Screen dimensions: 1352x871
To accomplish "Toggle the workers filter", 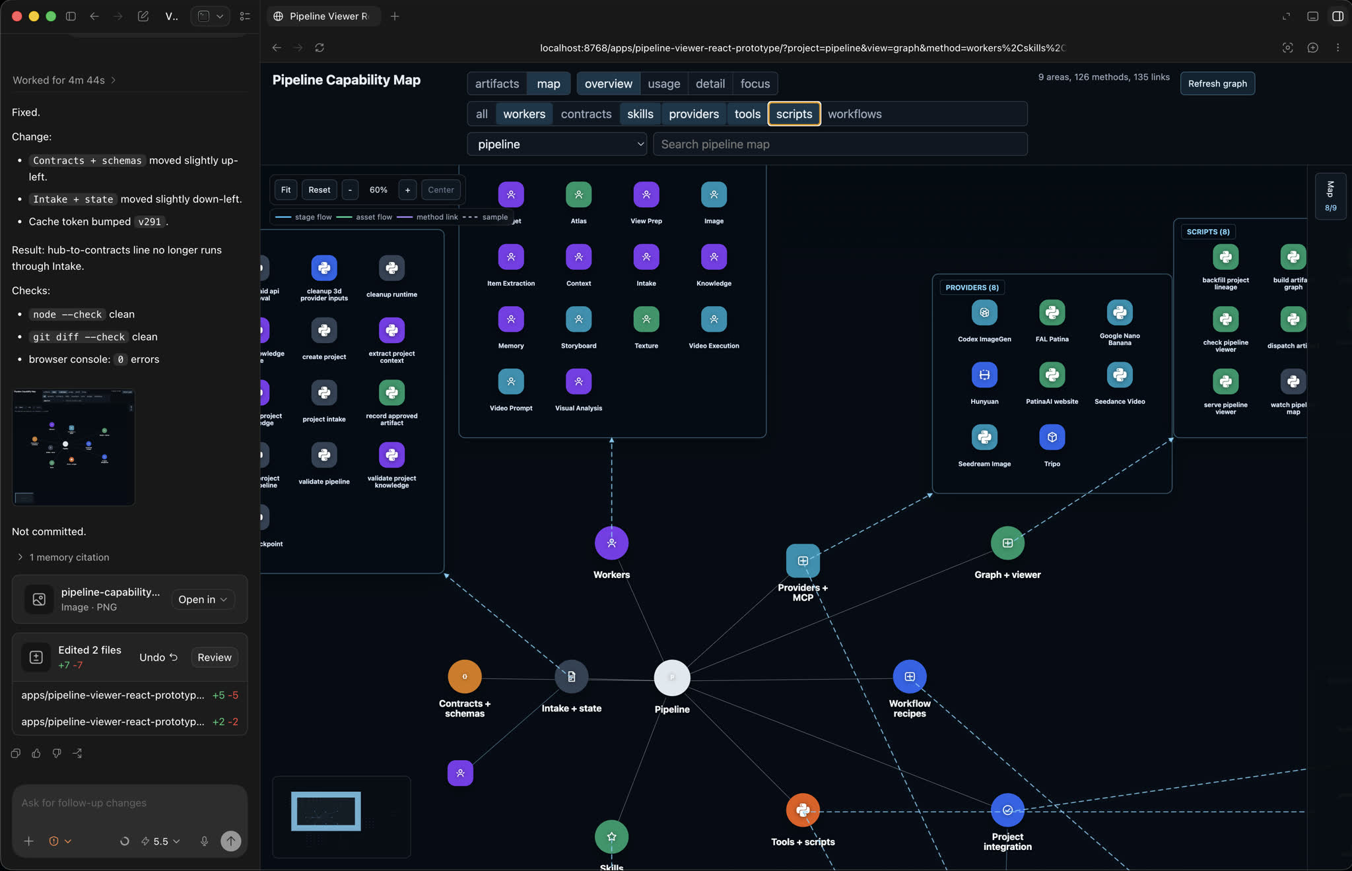I will 524,114.
